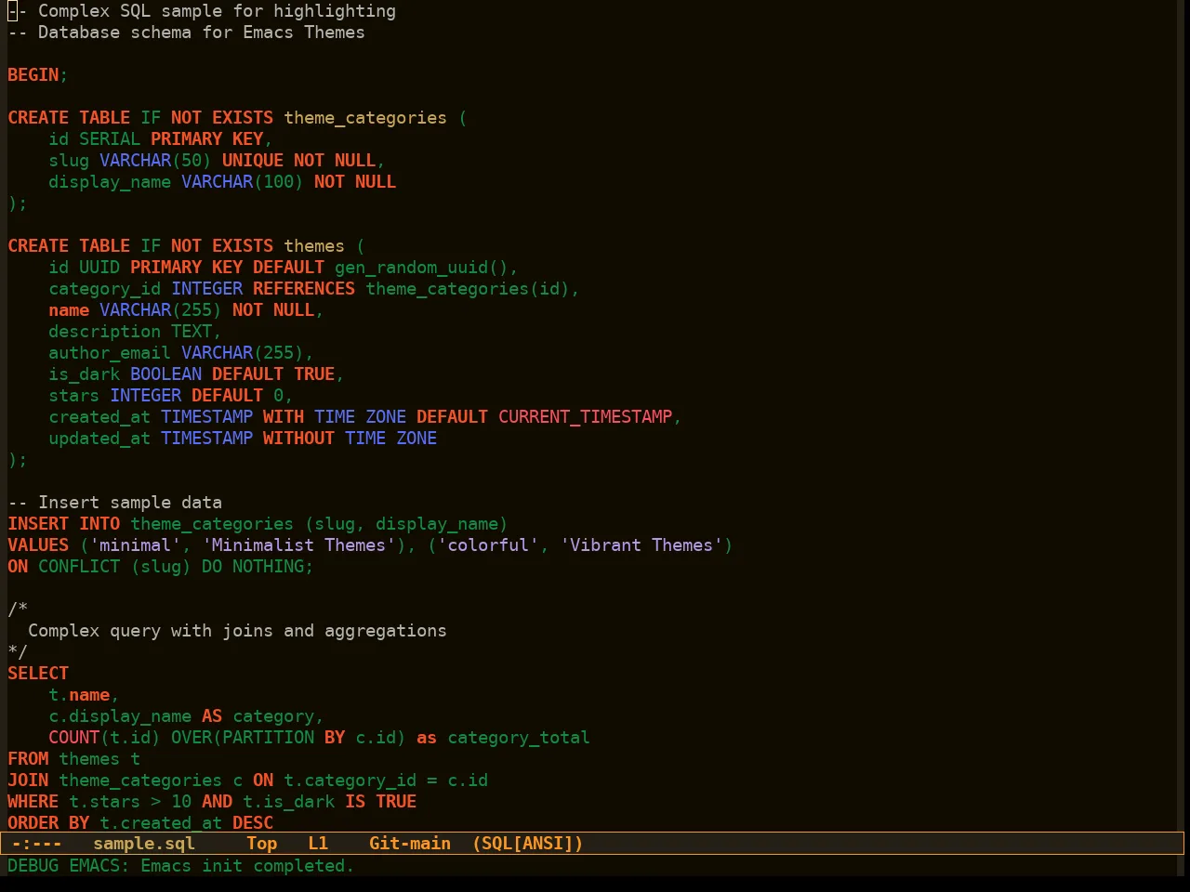Viewport: 1190px width, 892px height.
Task: Click the BEGIN keyword
Action: (x=33, y=75)
